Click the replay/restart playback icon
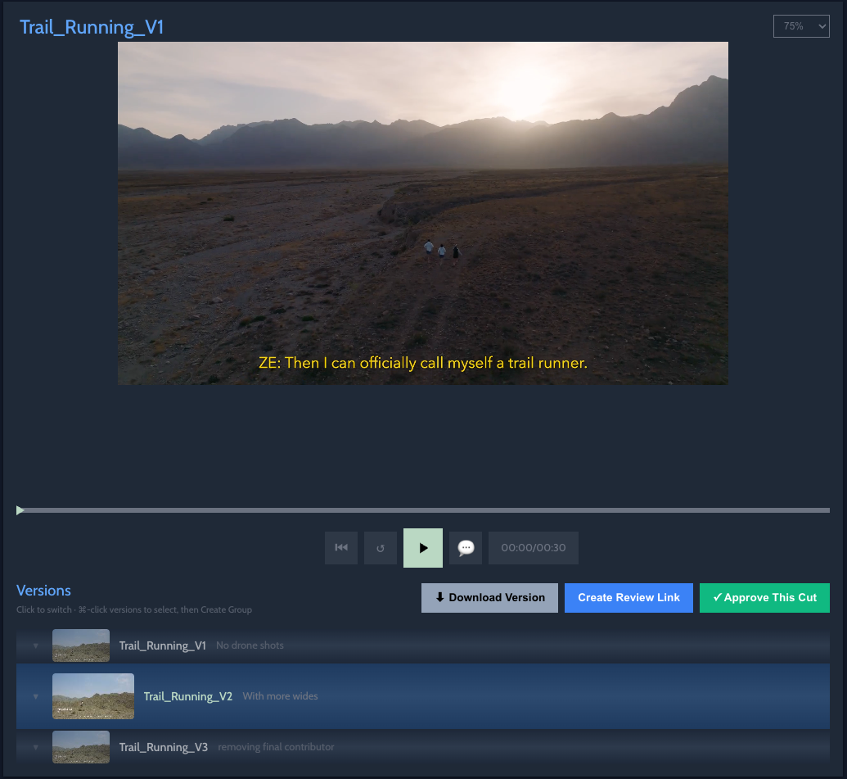 click(380, 547)
